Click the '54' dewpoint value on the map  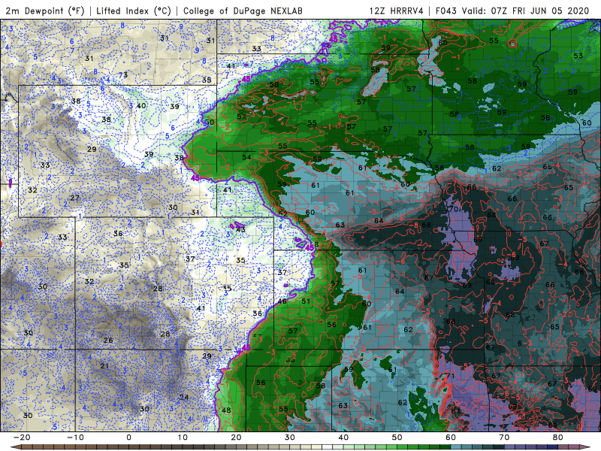point(246,157)
